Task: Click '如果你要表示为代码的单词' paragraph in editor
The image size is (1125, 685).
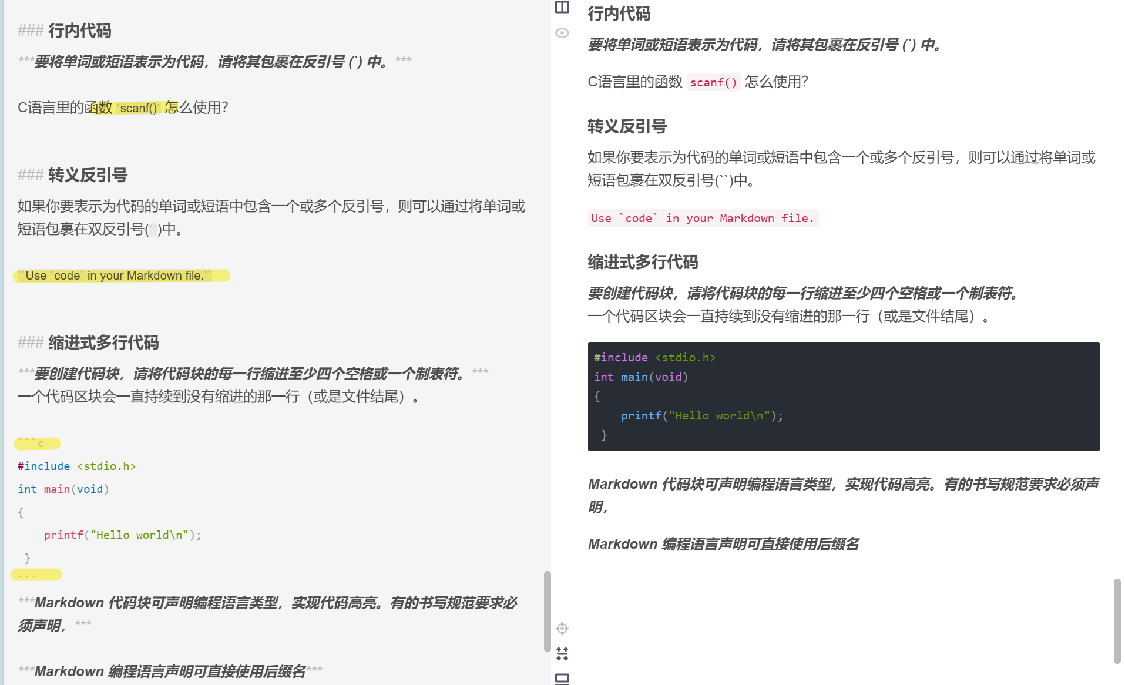Action: 271,217
